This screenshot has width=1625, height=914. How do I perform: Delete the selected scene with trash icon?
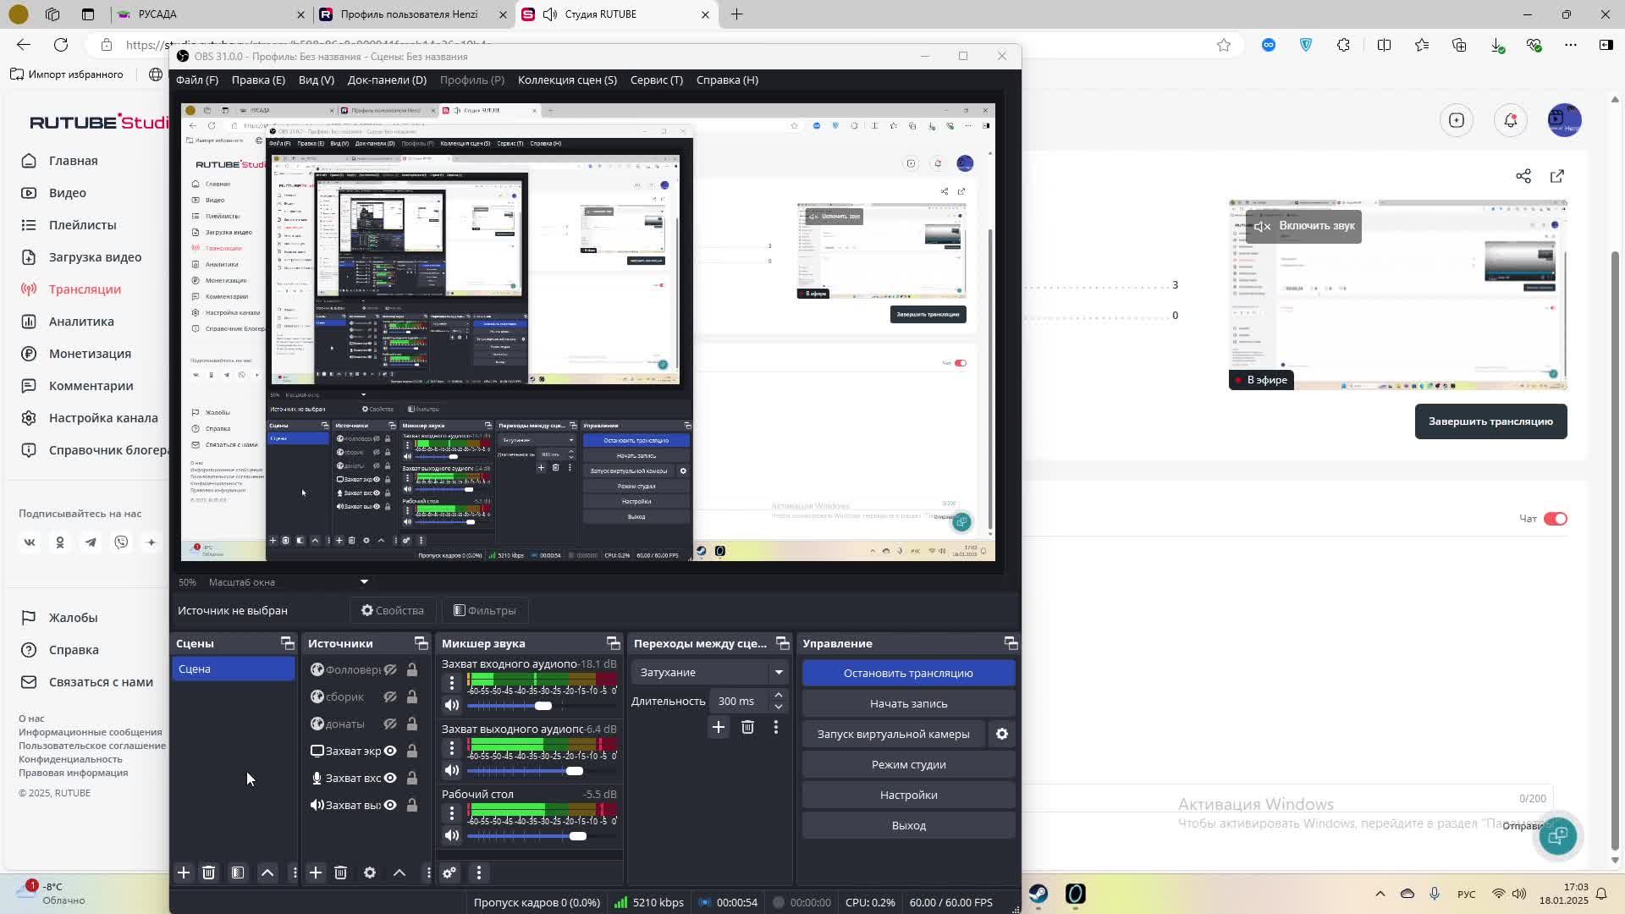click(209, 873)
